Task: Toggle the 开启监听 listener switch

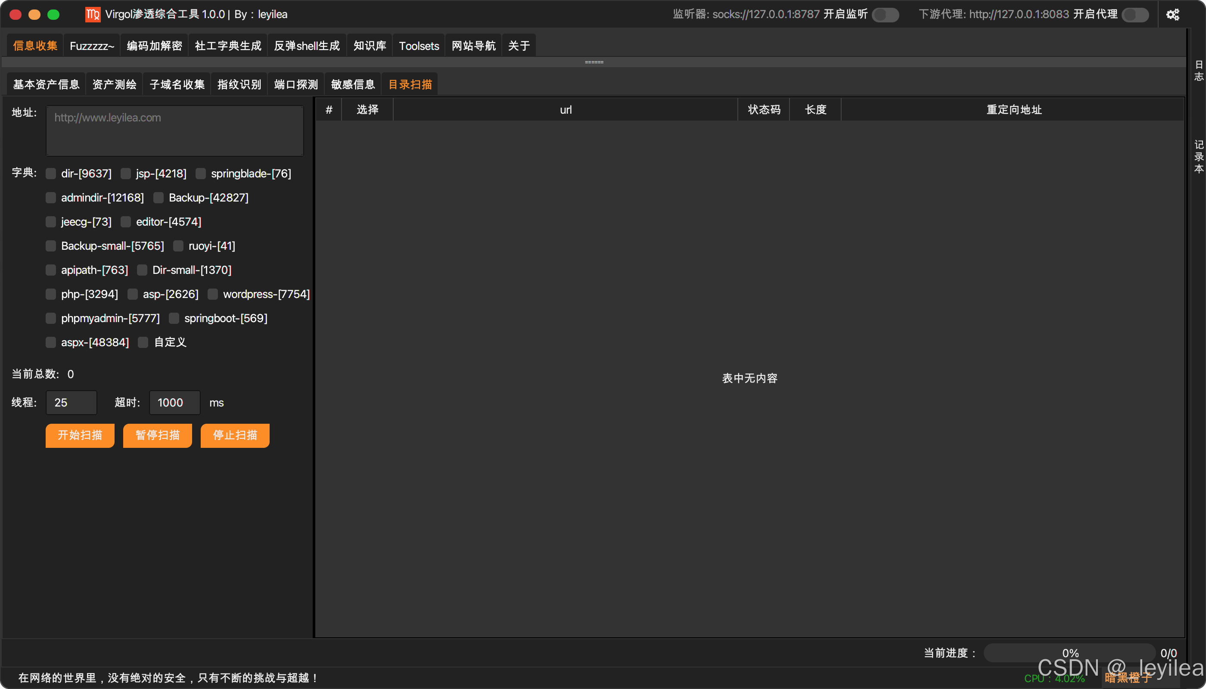Action: click(x=885, y=15)
